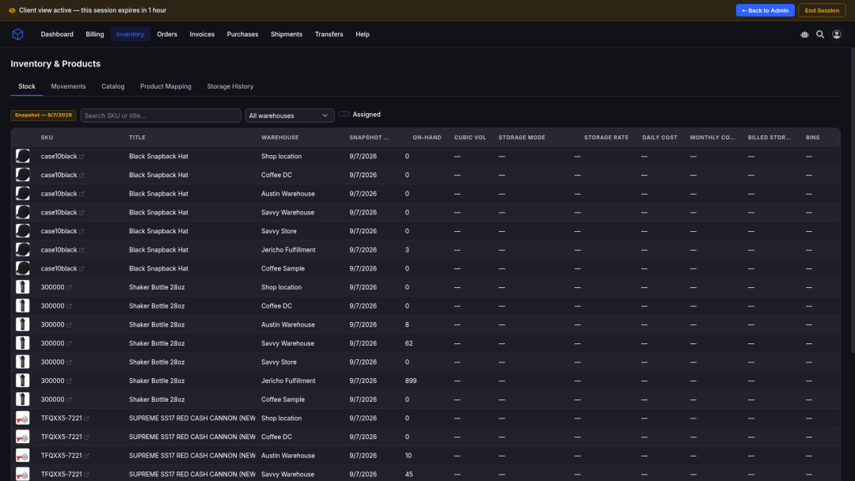Click the STORAGE MODE column header
This screenshot has width=855, height=481.
(x=522, y=138)
